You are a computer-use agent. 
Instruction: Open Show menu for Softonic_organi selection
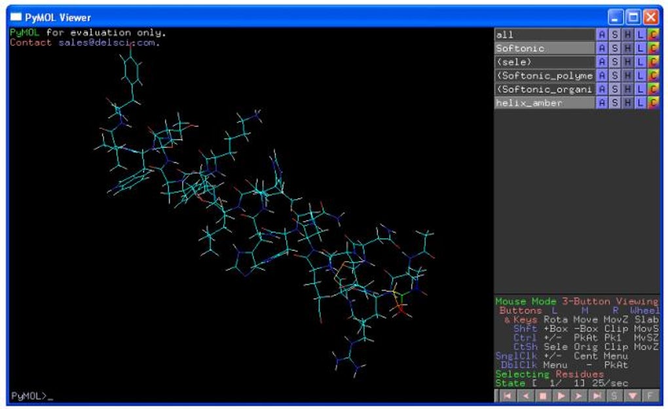(x=614, y=89)
